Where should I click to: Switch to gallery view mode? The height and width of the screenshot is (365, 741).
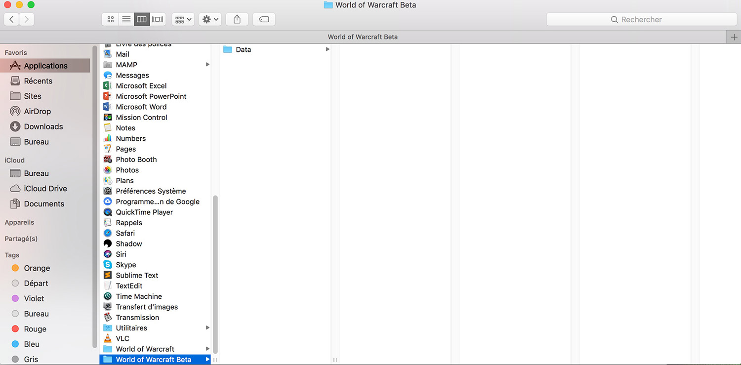[x=158, y=19]
